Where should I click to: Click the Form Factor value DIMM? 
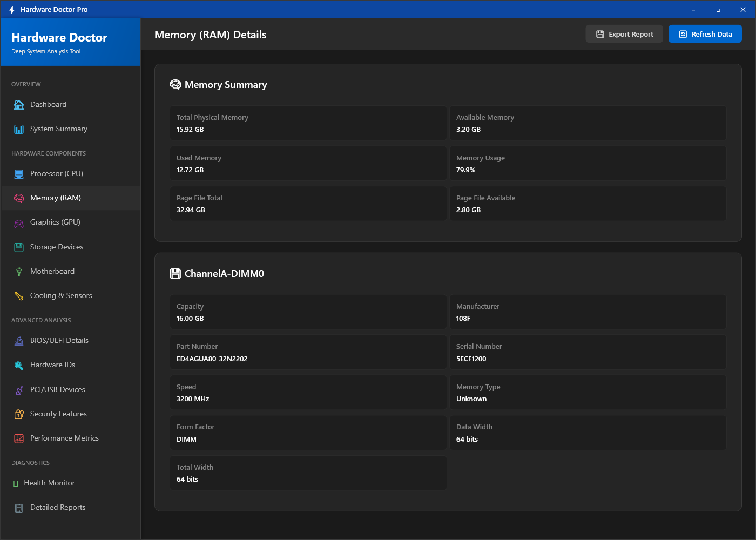[x=186, y=440]
